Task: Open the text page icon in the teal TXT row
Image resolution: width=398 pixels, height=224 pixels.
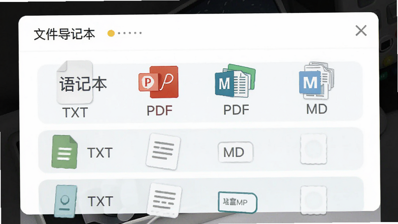Action: point(164,201)
